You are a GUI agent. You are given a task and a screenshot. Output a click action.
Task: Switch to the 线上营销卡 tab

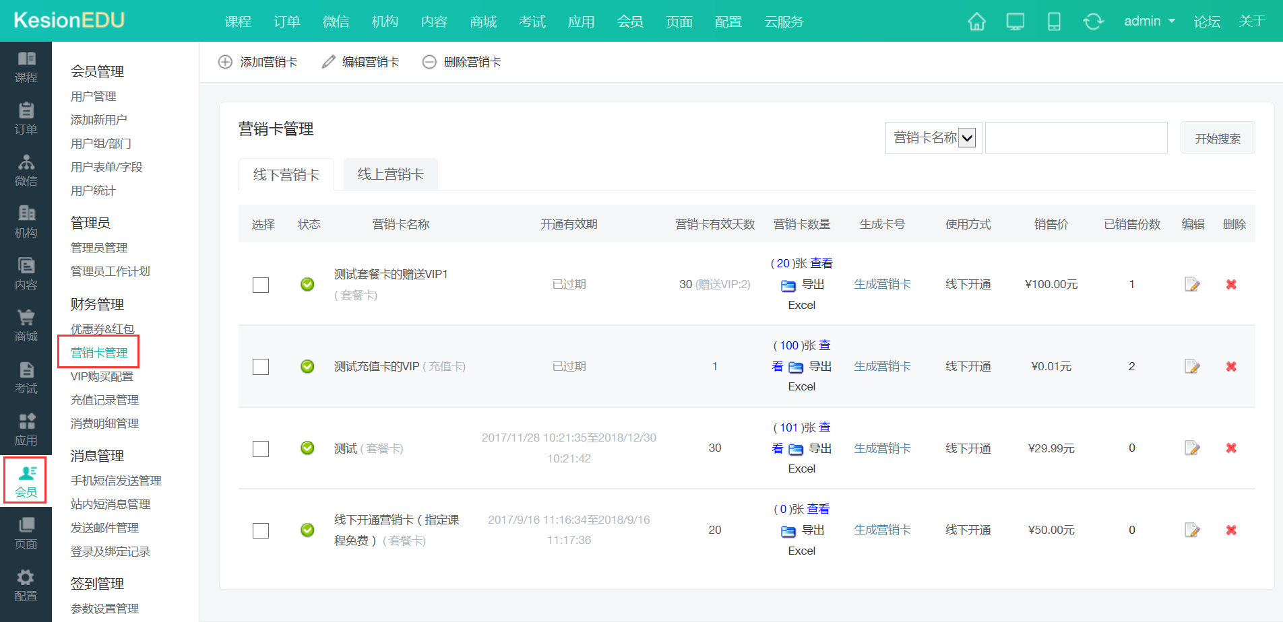pyautogui.click(x=390, y=174)
